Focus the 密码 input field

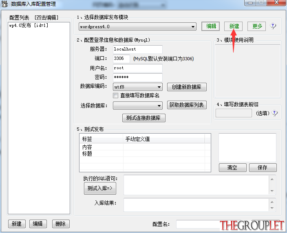click(138, 77)
